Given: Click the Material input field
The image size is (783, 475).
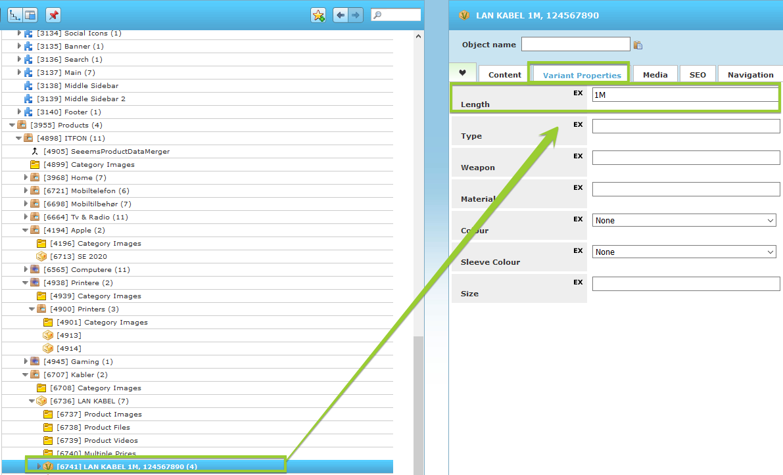Looking at the screenshot, I should 686,189.
